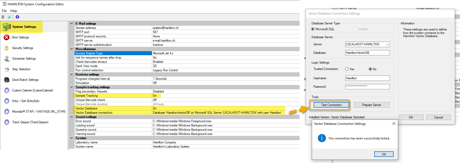Click the toolbar icon with green refresh arrows
The width and height of the screenshot is (460, 163).
pyautogui.click(x=9, y=17)
